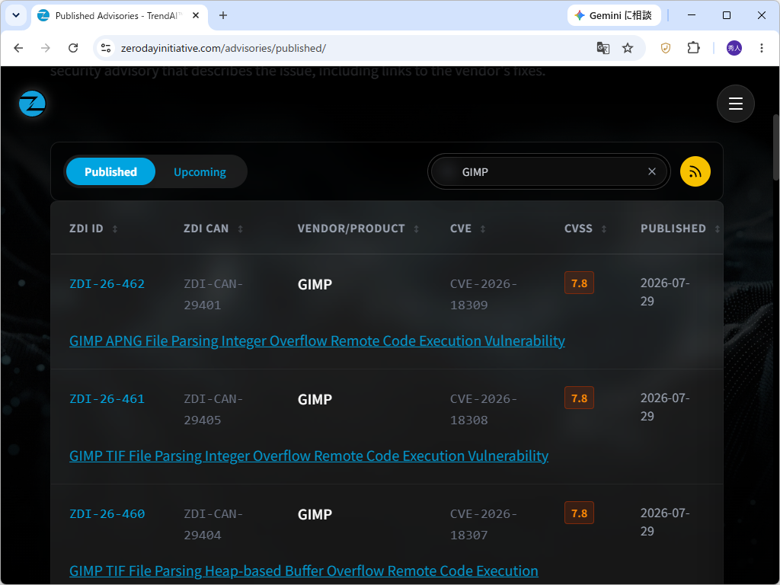Click CVE-2026-18307 cell
This screenshot has height=585, width=780.
[x=484, y=524]
